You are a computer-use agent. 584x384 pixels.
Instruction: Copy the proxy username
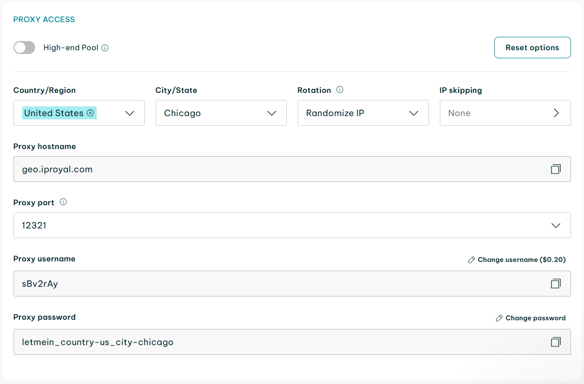[x=555, y=284]
